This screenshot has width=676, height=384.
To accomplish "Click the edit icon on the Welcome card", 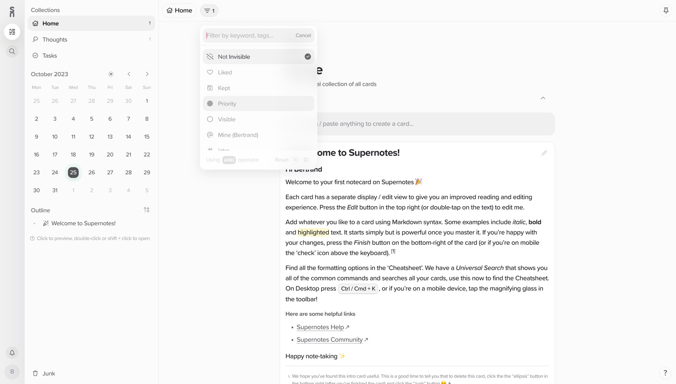I will coord(544,153).
